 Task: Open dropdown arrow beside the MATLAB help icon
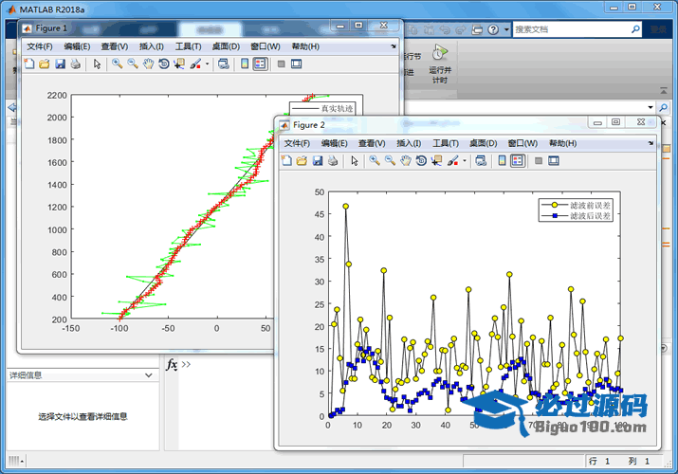click(x=505, y=29)
